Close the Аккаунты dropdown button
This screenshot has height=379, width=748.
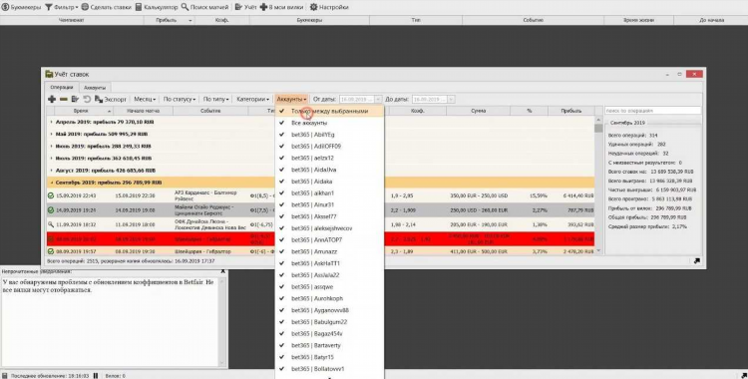(291, 99)
